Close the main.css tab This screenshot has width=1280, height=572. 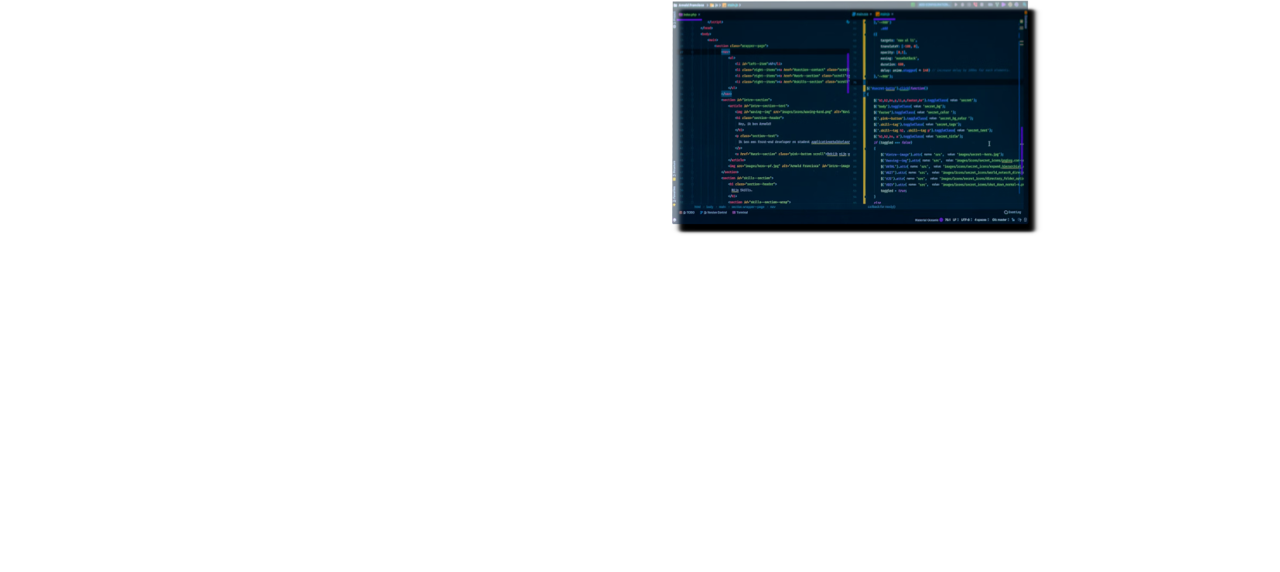(x=871, y=15)
